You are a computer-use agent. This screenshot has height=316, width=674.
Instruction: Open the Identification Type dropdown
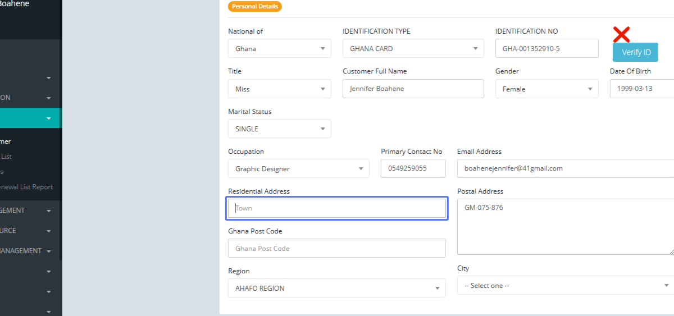[413, 49]
